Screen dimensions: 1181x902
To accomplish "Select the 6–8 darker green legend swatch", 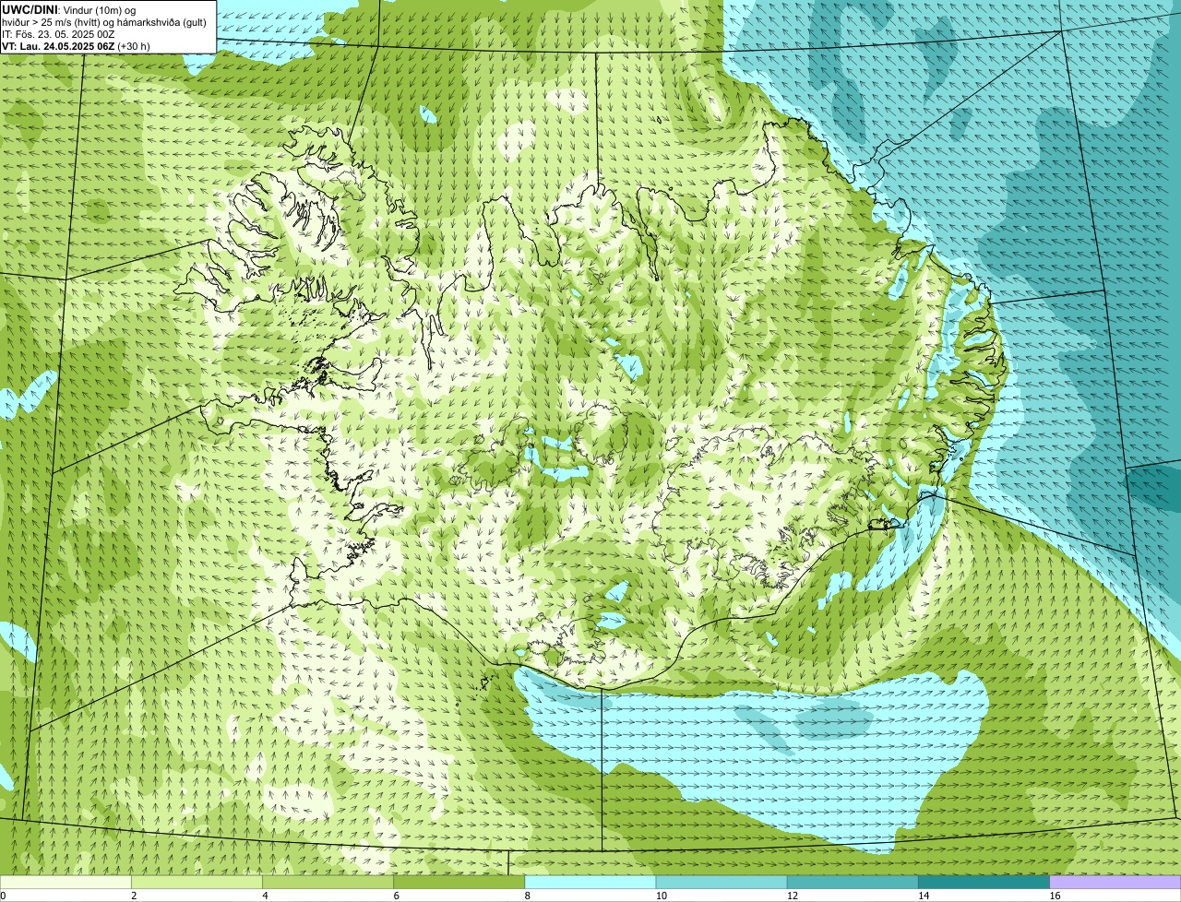I will 459,882.
